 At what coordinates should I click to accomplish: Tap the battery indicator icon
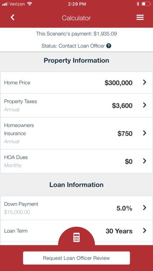click(x=146, y=4)
